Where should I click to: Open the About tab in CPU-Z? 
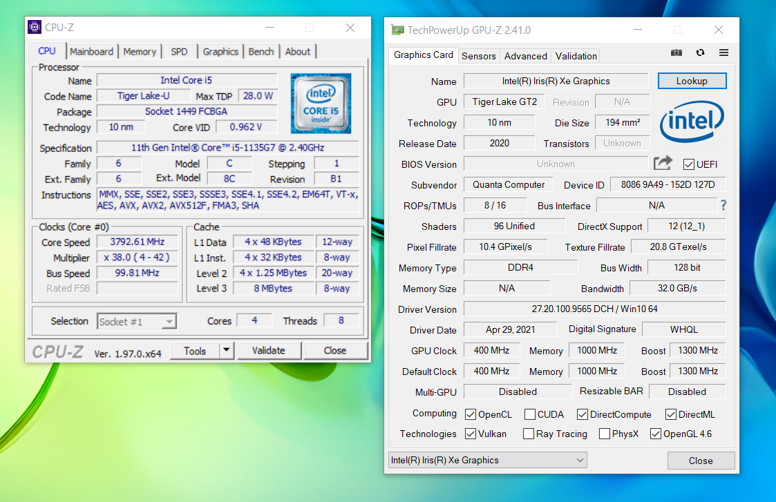297,51
